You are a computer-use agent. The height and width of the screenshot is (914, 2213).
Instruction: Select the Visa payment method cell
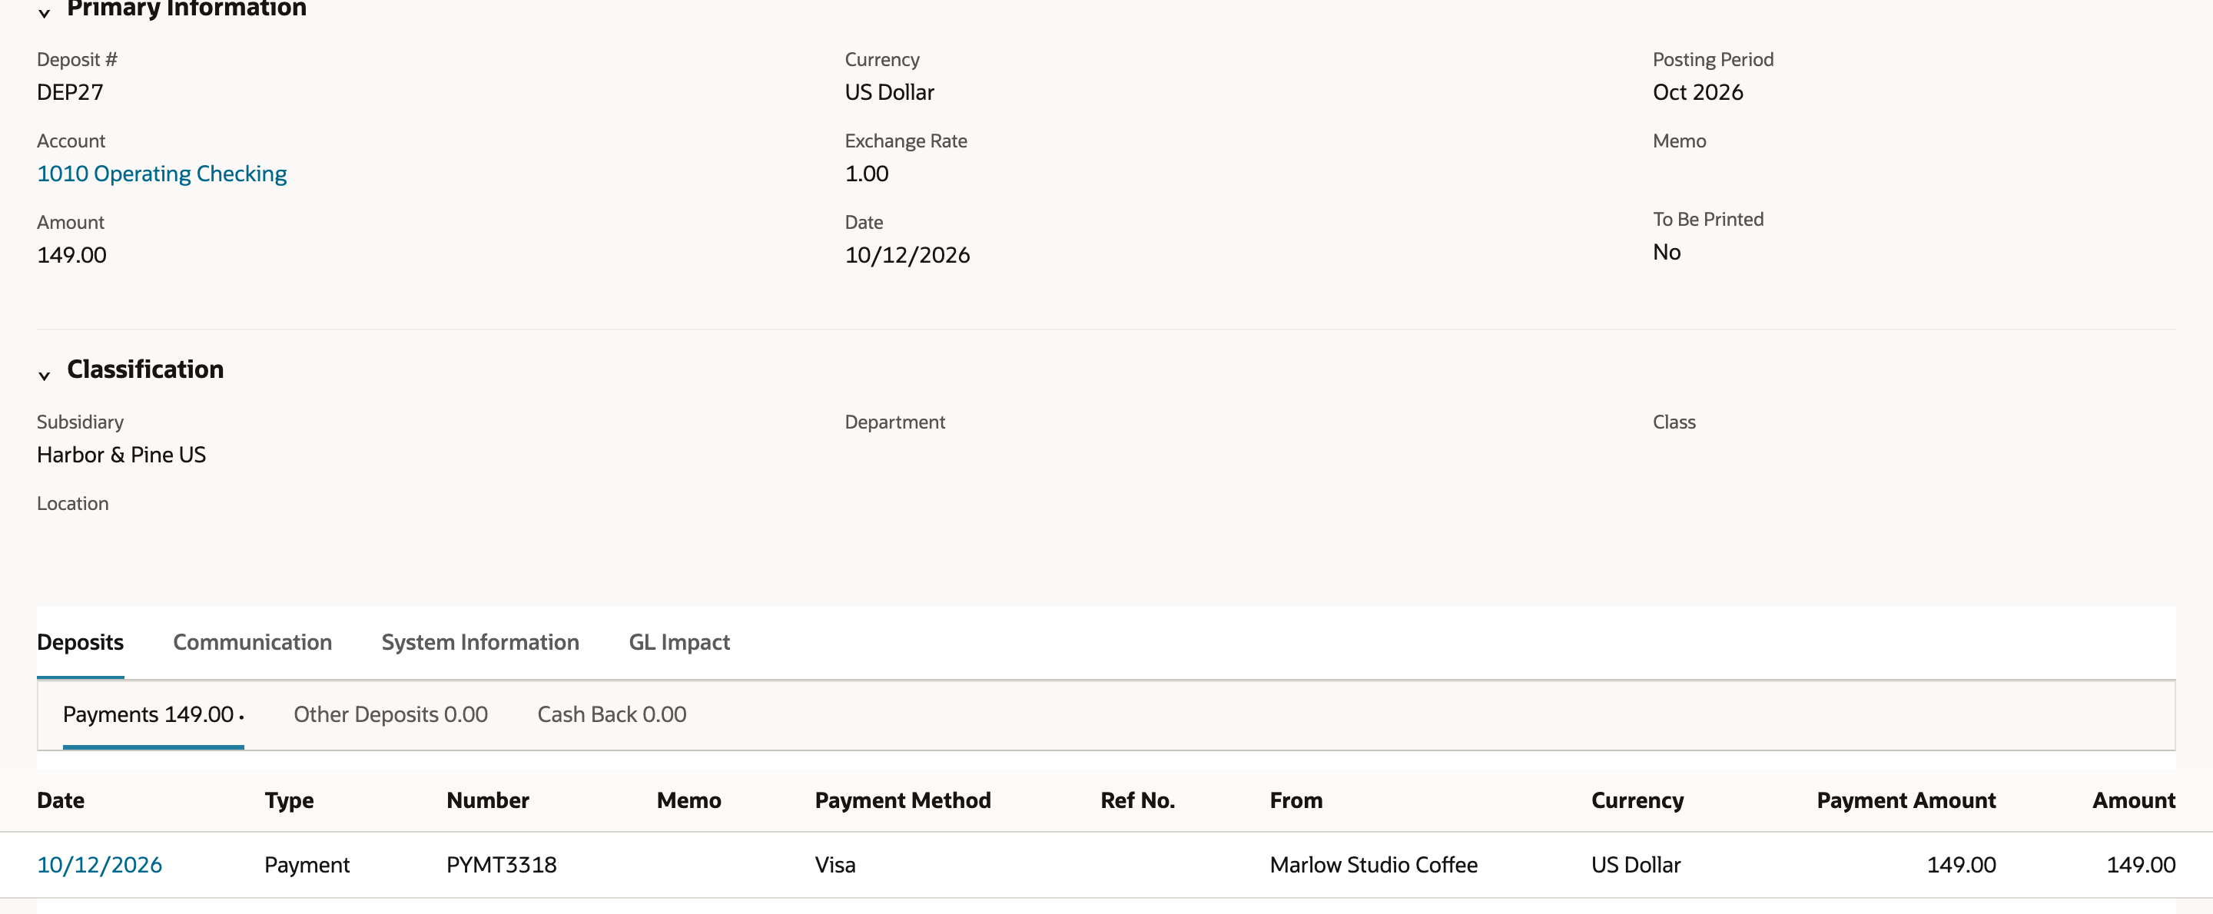click(x=835, y=864)
